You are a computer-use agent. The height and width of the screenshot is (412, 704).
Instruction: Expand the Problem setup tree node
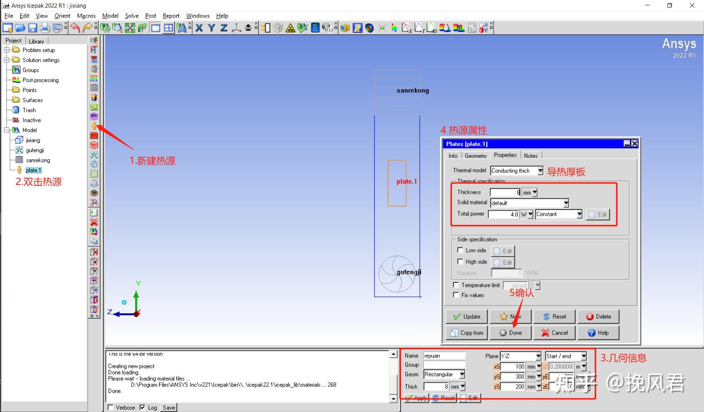tap(6, 50)
